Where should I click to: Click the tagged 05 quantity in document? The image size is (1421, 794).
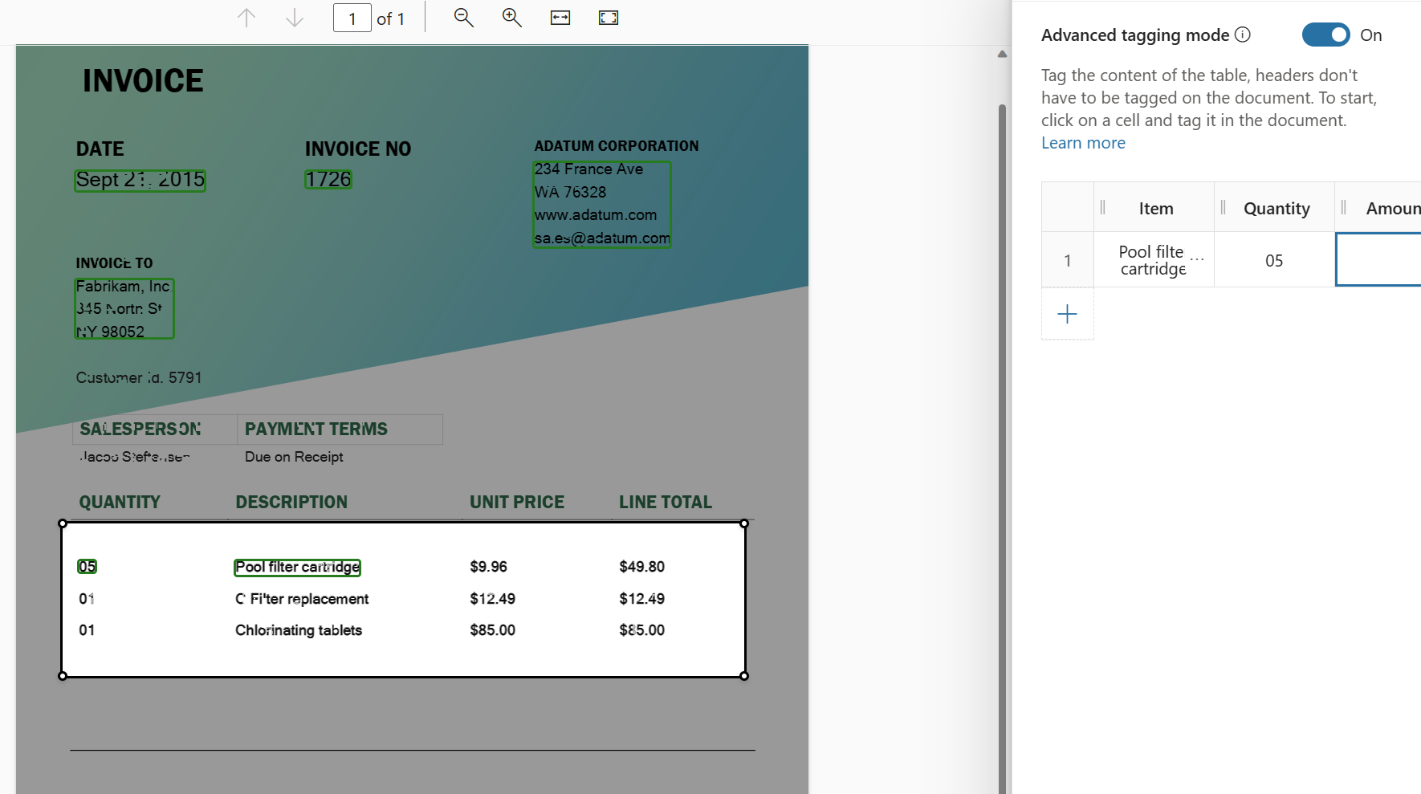(x=87, y=567)
